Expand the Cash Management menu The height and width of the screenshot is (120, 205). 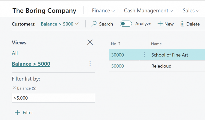tap(148, 11)
